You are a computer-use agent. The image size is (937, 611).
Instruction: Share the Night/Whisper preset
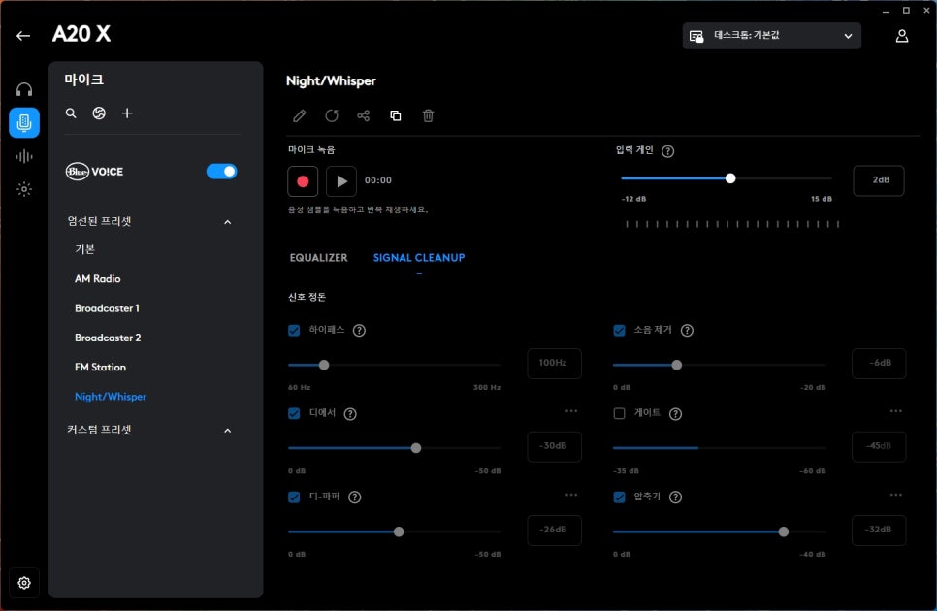(364, 116)
